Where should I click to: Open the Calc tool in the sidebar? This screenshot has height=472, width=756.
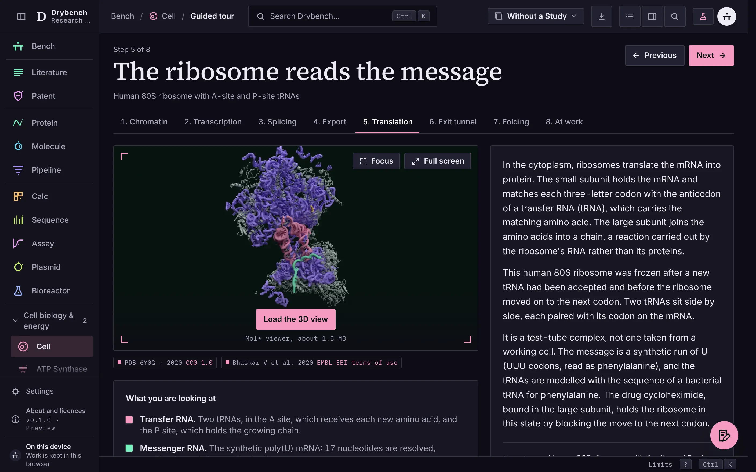pyautogui.click(x=49, y=196)
